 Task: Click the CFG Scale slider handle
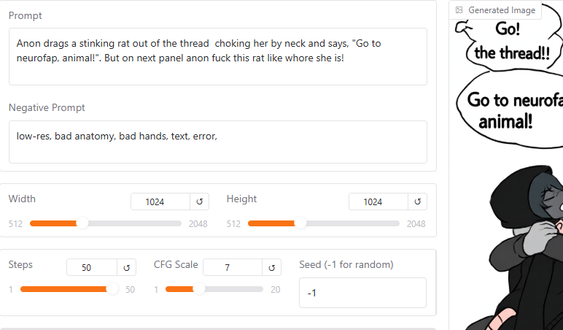(199, 289)
